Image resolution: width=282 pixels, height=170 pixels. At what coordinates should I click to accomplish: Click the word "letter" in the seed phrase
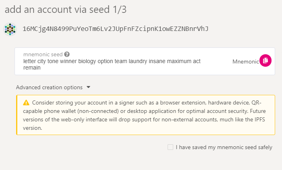(30, 61)
